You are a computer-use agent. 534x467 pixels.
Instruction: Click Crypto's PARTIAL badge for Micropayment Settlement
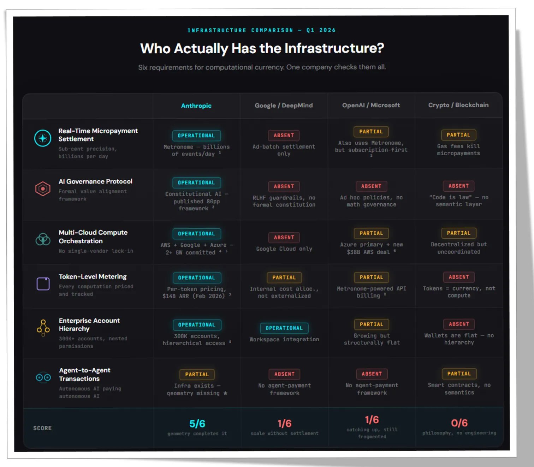click(x=458, y=135)
